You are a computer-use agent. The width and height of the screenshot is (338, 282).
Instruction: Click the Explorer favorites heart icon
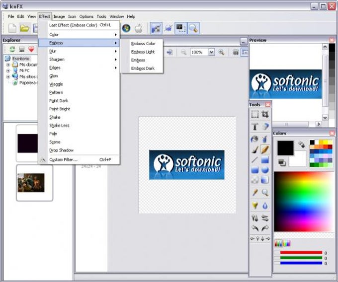(x=31, y=49)
